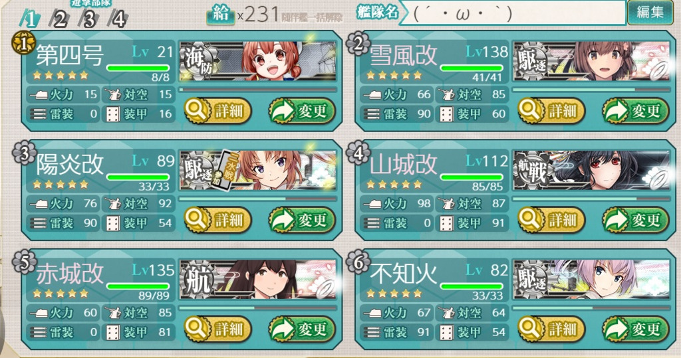Select fleet tab 1

(x=30, y=19)
